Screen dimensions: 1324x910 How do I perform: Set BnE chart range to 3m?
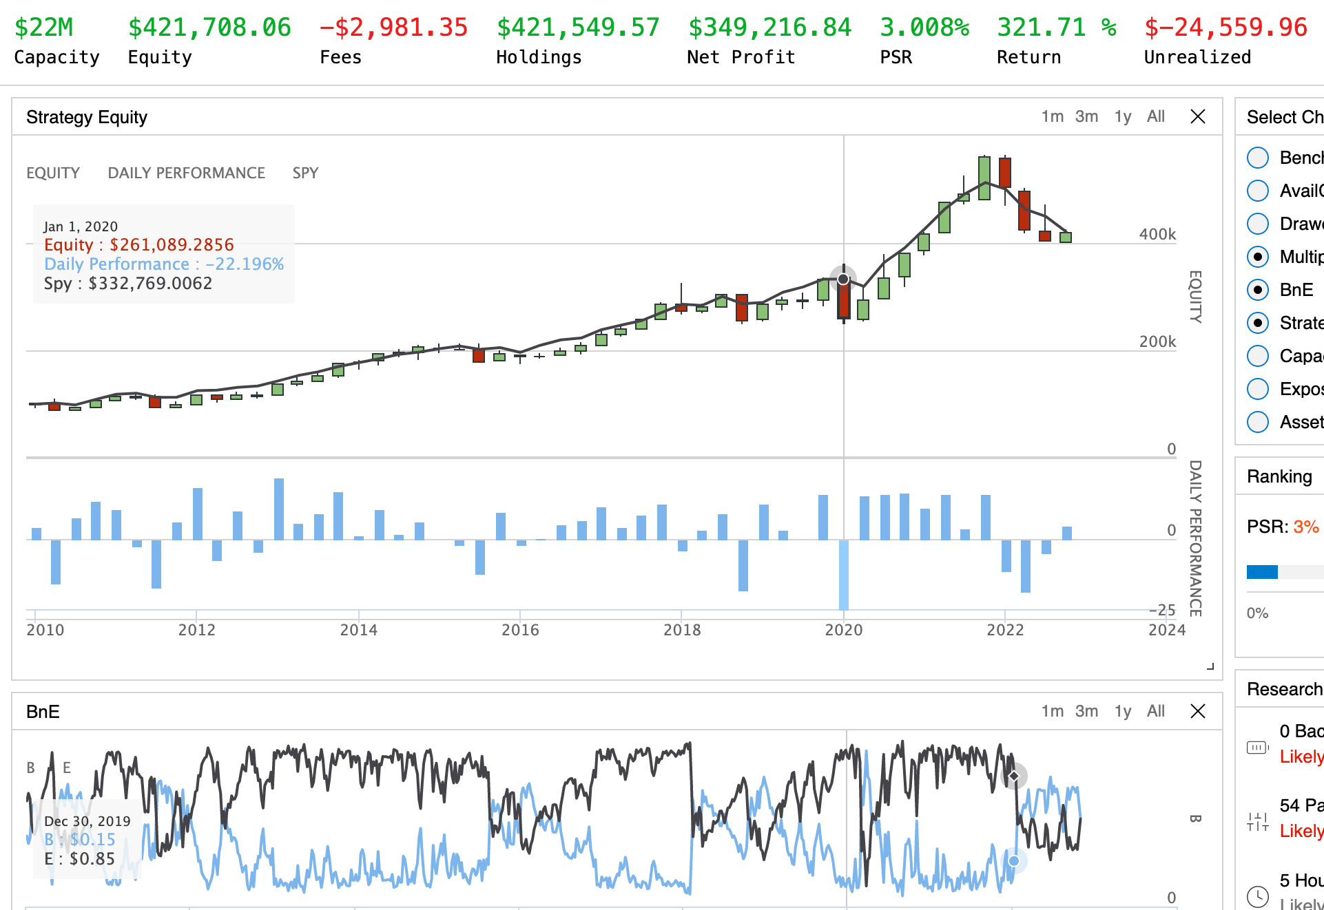tap(1086, 711)
